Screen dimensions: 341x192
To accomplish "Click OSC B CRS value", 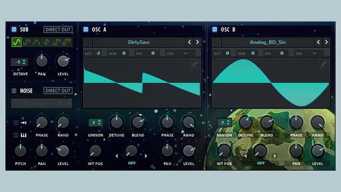I will 315,53.
